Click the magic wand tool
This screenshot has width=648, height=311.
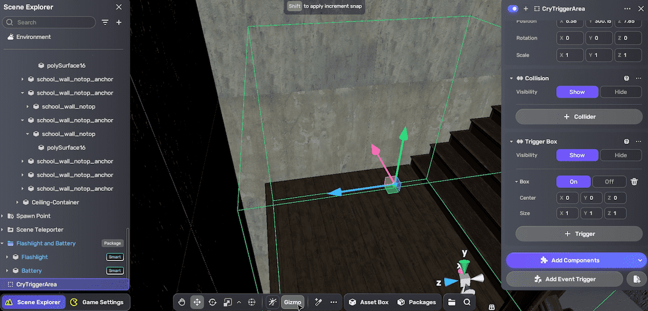click(x=318, y=303)
